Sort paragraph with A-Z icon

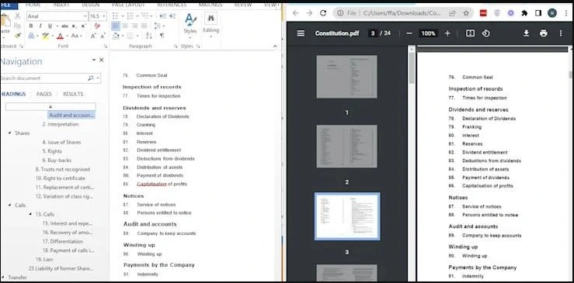148,36
